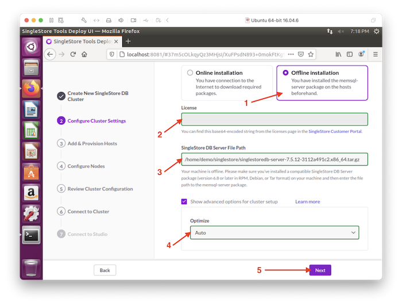The image size is (402, 306).
Task: Open Firefox hamburger menu
Action: [x=376, y=55]
